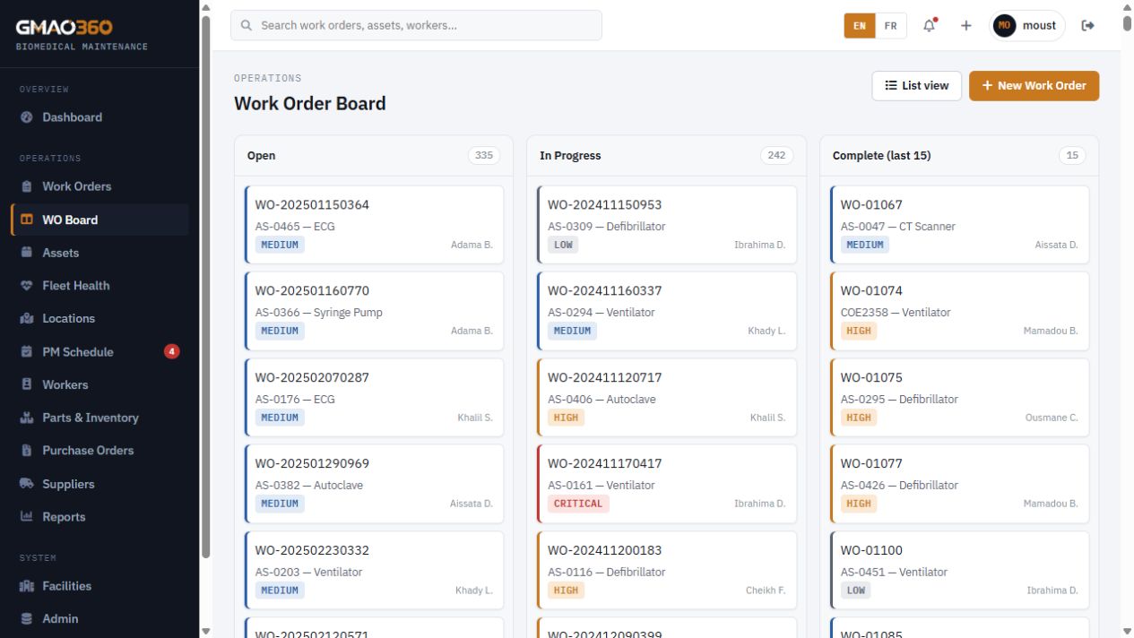Open card WO-202502070287
1134x638 pixels.
(x=374, y=397)
